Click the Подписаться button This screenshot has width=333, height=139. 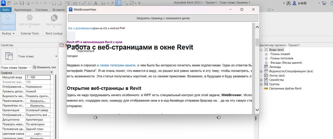point(85,51)
